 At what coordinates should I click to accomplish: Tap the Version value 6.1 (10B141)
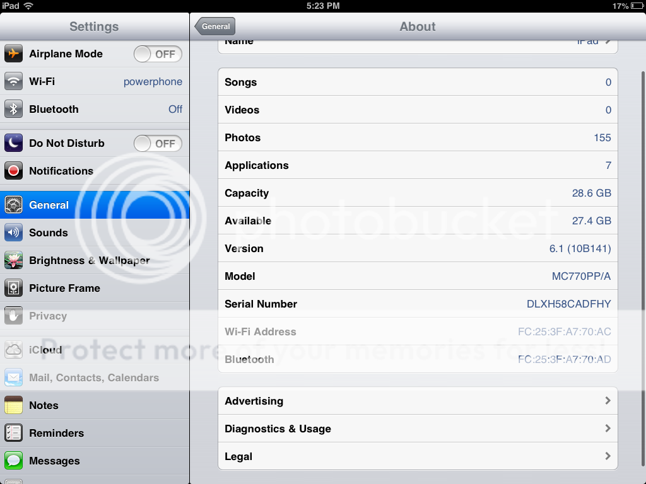point(580,248)
